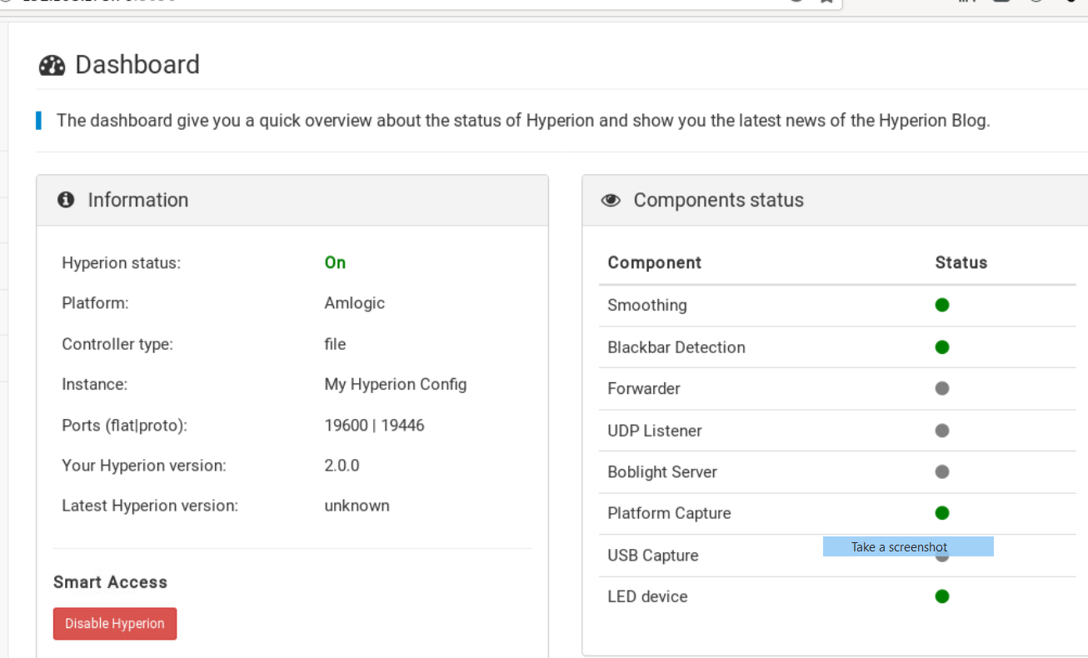Click the UDP Listener component label

coord(655,431)
